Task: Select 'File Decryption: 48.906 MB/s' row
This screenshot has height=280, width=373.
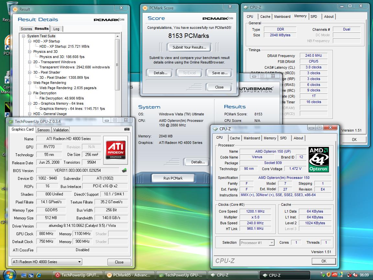Action: pos(62,98)
